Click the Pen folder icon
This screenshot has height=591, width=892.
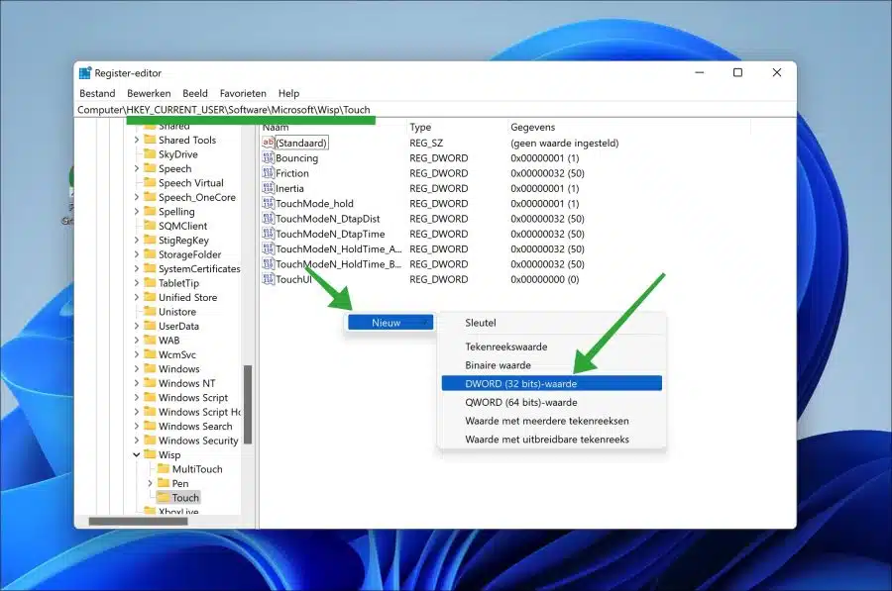pyautogui.click(x=164, y=483)
